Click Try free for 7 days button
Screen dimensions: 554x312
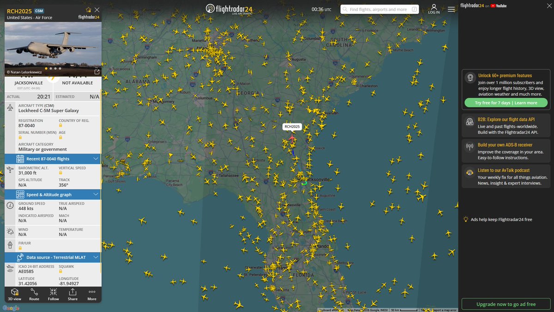click(x=506, y=103)
